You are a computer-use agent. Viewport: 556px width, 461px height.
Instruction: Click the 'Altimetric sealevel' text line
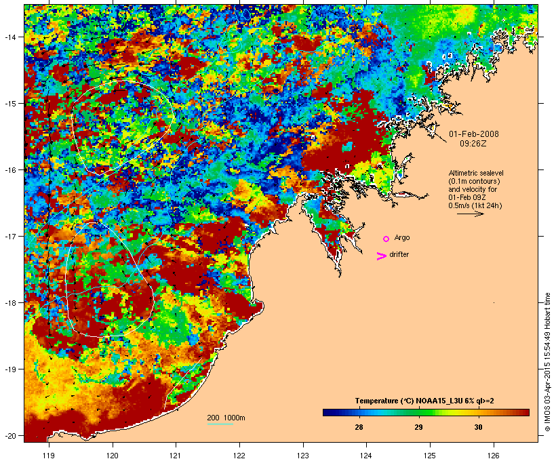[x=476, y=173]
